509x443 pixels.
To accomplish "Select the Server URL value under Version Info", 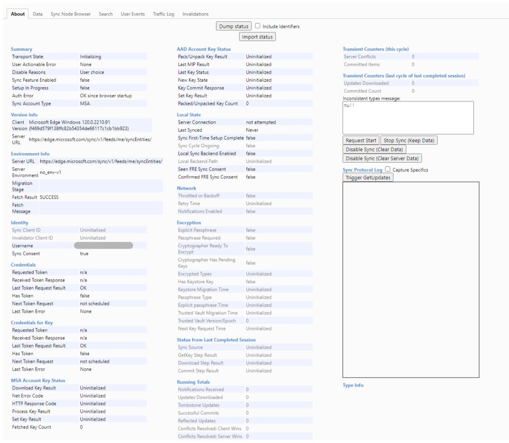I will (90, 139).
